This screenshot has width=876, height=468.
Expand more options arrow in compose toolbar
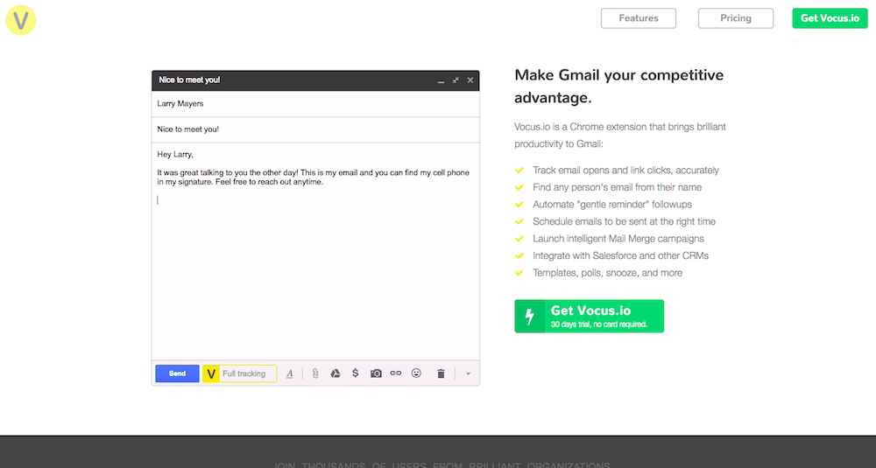point(468,374)
